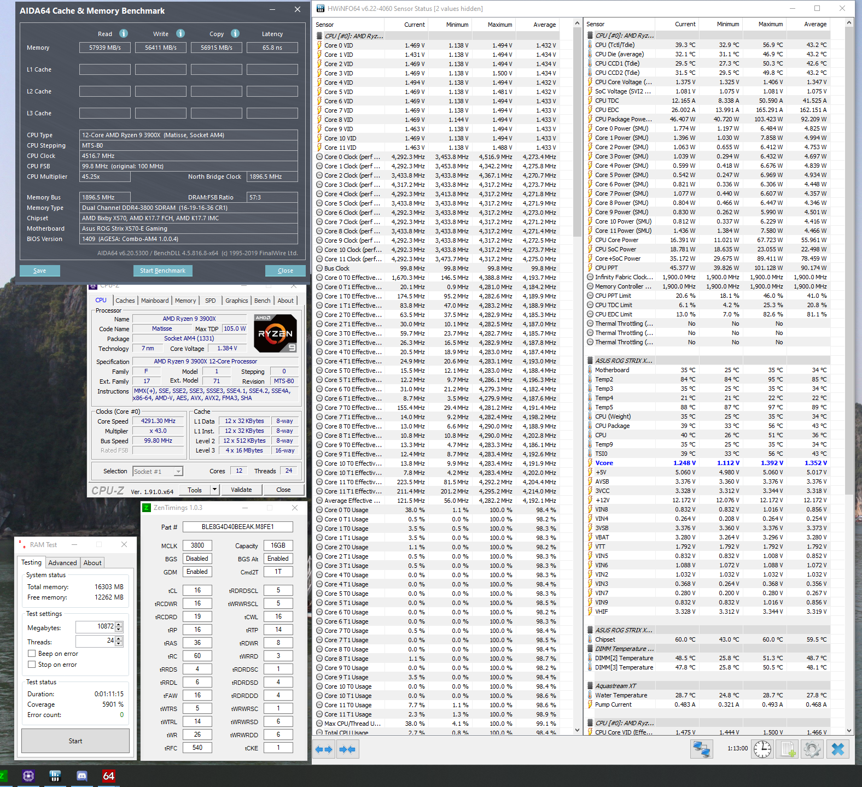Click the Pump Current lightning icon
This screenshot has height=787, width=862.
tap(590, 704)
